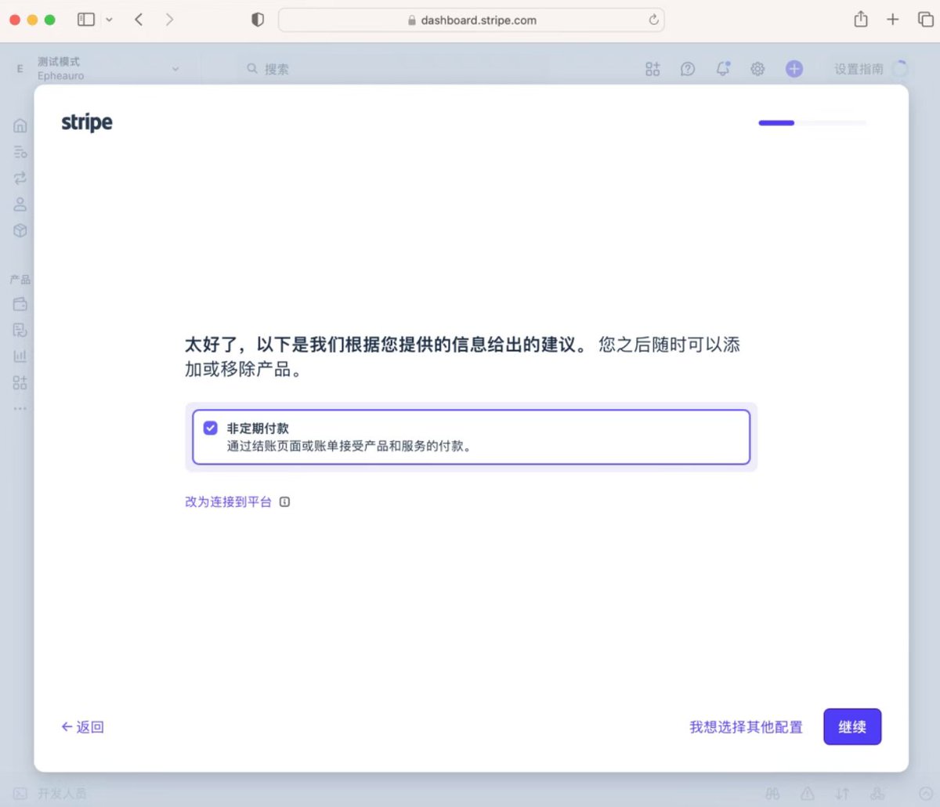940x807 pixels.
Task: Expand the sidebar ellipsis menu
Action: 20,408
